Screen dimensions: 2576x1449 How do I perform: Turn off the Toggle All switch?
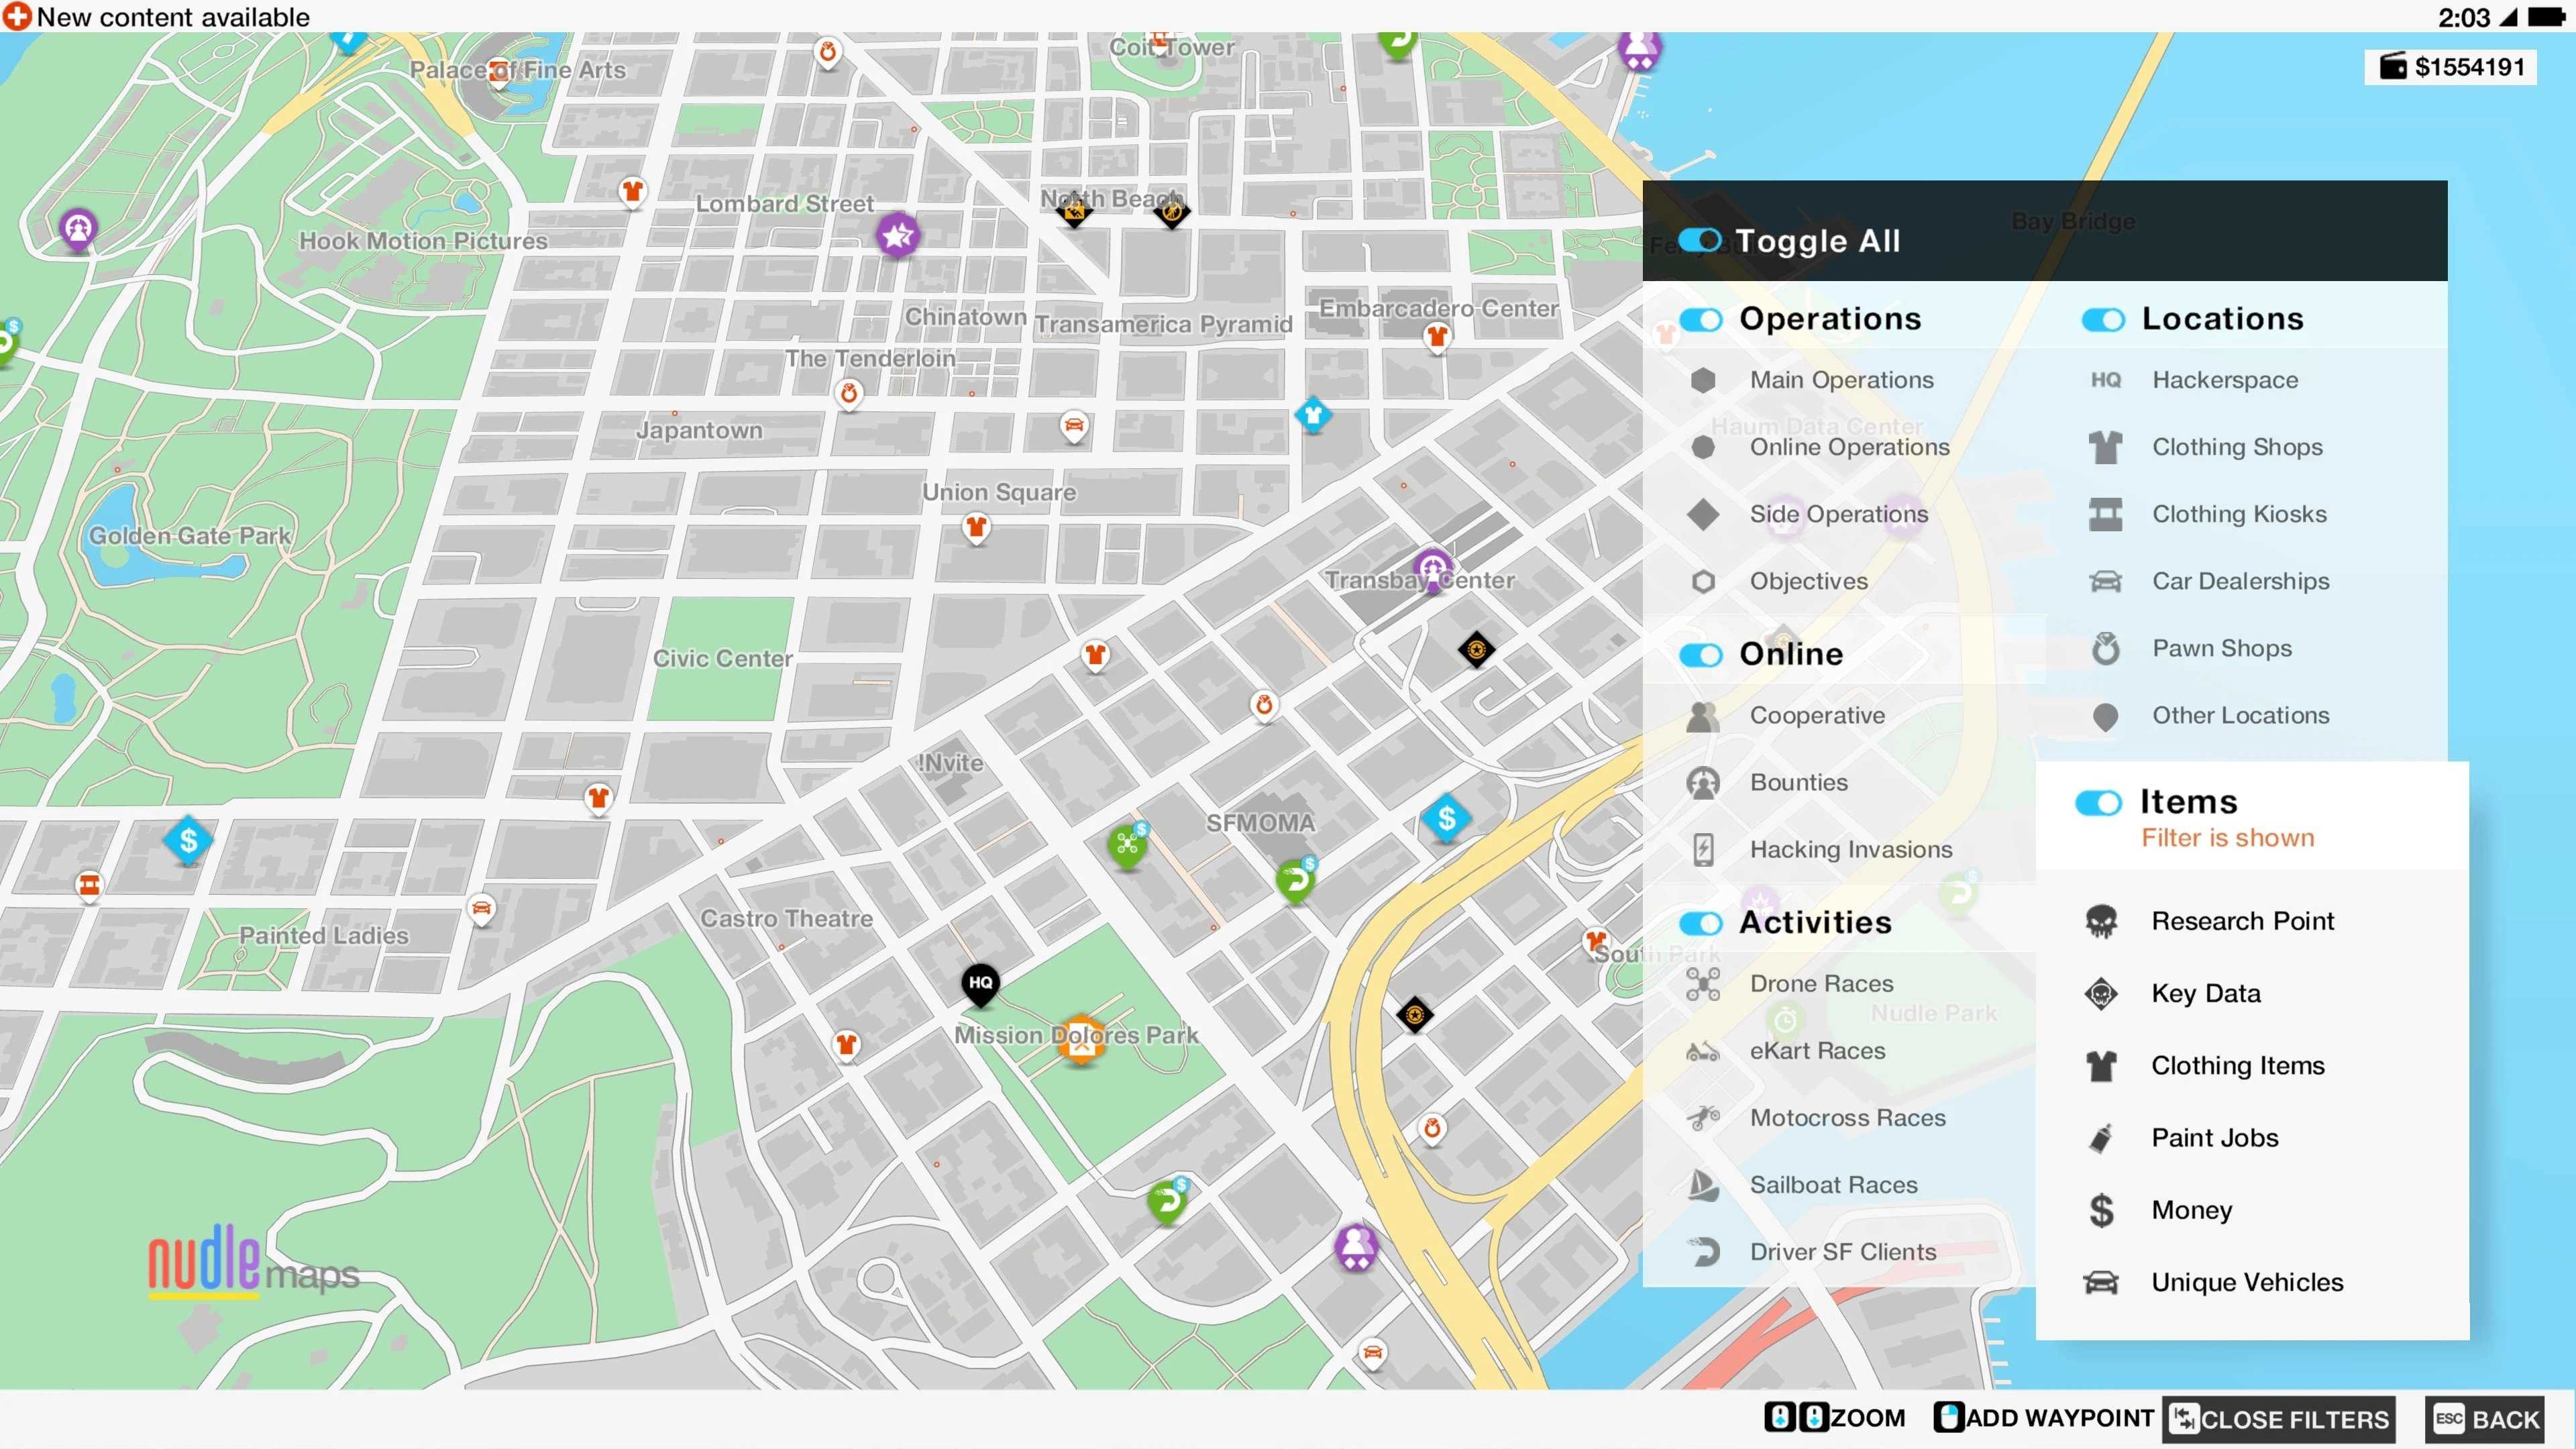click(1699, 240)
